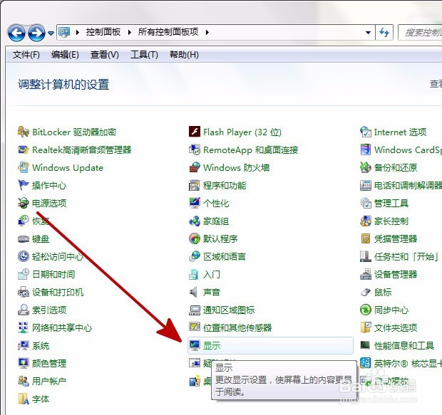Open the 英特尔 核芯显卡 item
The image size is (442, 415).
(401, 363)
